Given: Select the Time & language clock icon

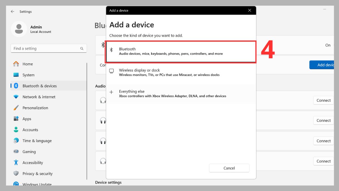Looking at the screenshot, I should pyautogui.click(x=16, y=141).
